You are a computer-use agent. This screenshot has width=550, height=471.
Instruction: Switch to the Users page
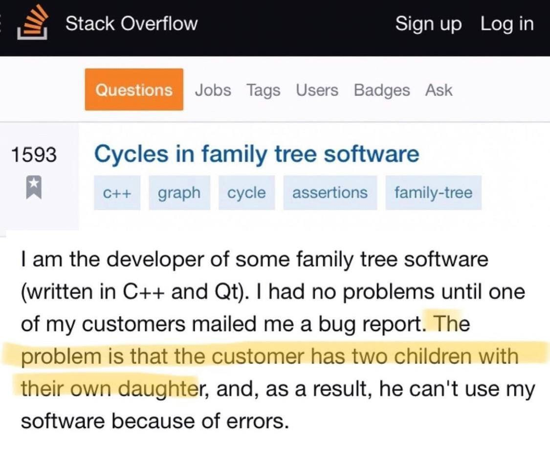coord(317,90)
